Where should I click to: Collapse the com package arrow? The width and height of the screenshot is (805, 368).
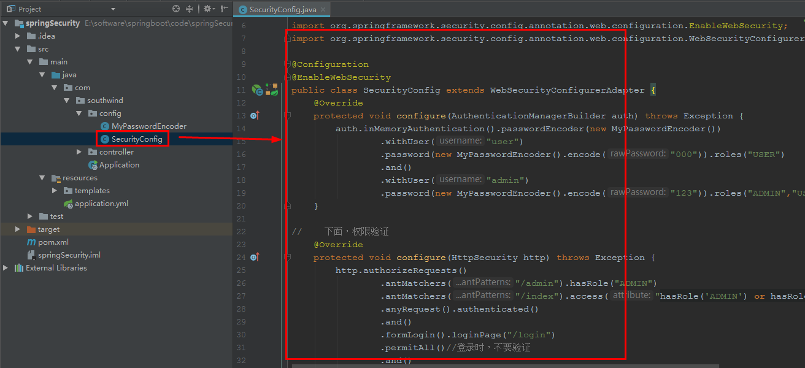pos(55,88)
